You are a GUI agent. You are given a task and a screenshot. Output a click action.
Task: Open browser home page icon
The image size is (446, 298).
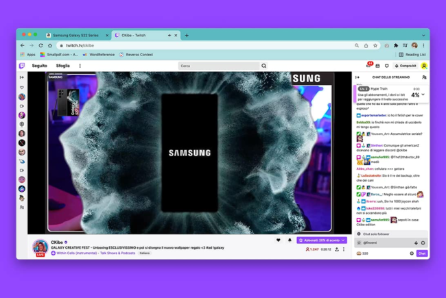pos(50,45)
